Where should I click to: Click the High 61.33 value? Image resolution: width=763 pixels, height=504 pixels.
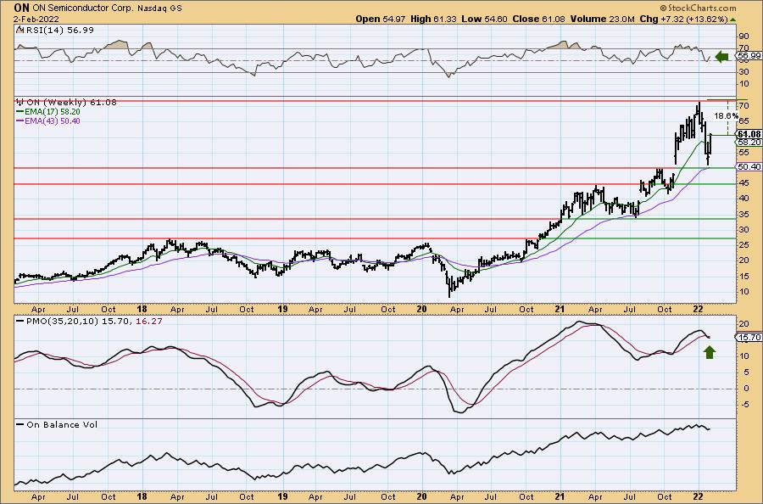(434, 19)
